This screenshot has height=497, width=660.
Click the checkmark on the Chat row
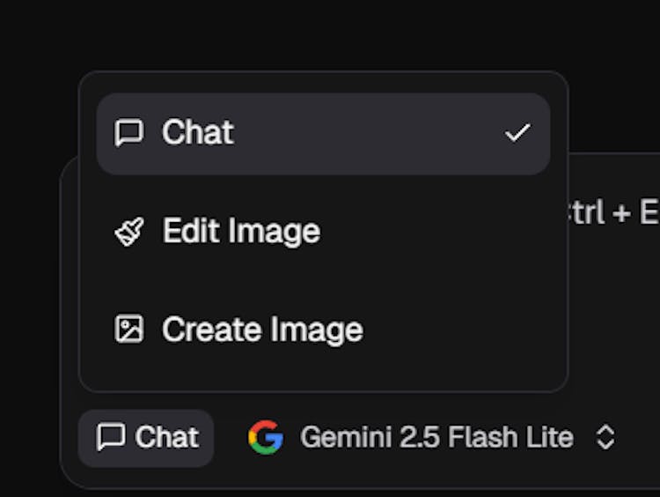[517, 133]
